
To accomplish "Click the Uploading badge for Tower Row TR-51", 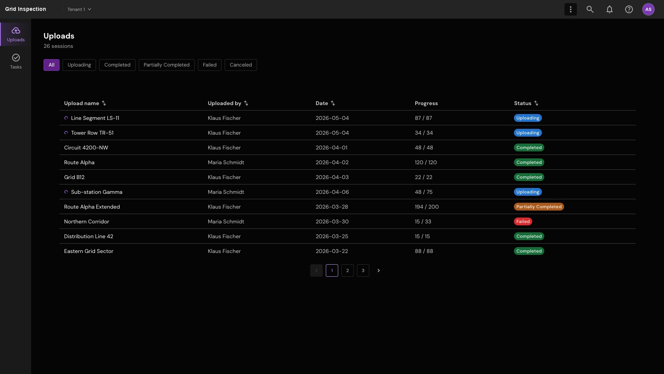I will pyautogui.click(x=528, y=133).
